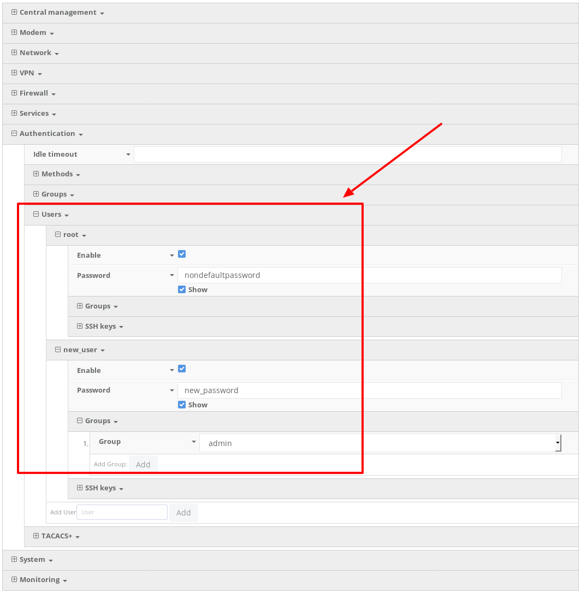Expand the Modem section plus icon
This screenshot has width=581, height=593.
point(14,32)
